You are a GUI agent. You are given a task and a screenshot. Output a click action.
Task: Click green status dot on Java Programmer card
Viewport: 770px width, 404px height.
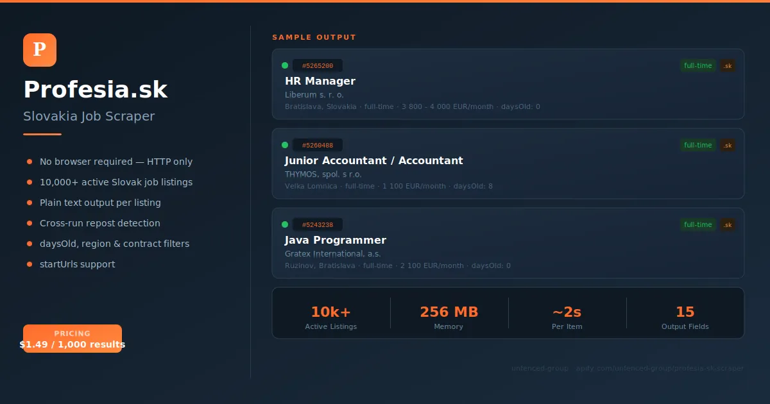[x=285, y=224]
